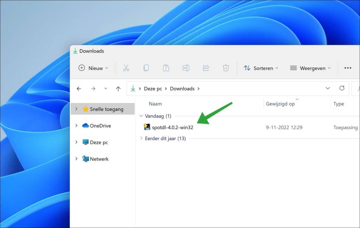Click the Delete trash can icon
Image resolution: width=360 pixels, height=228 pixels.
pos(226,68)
